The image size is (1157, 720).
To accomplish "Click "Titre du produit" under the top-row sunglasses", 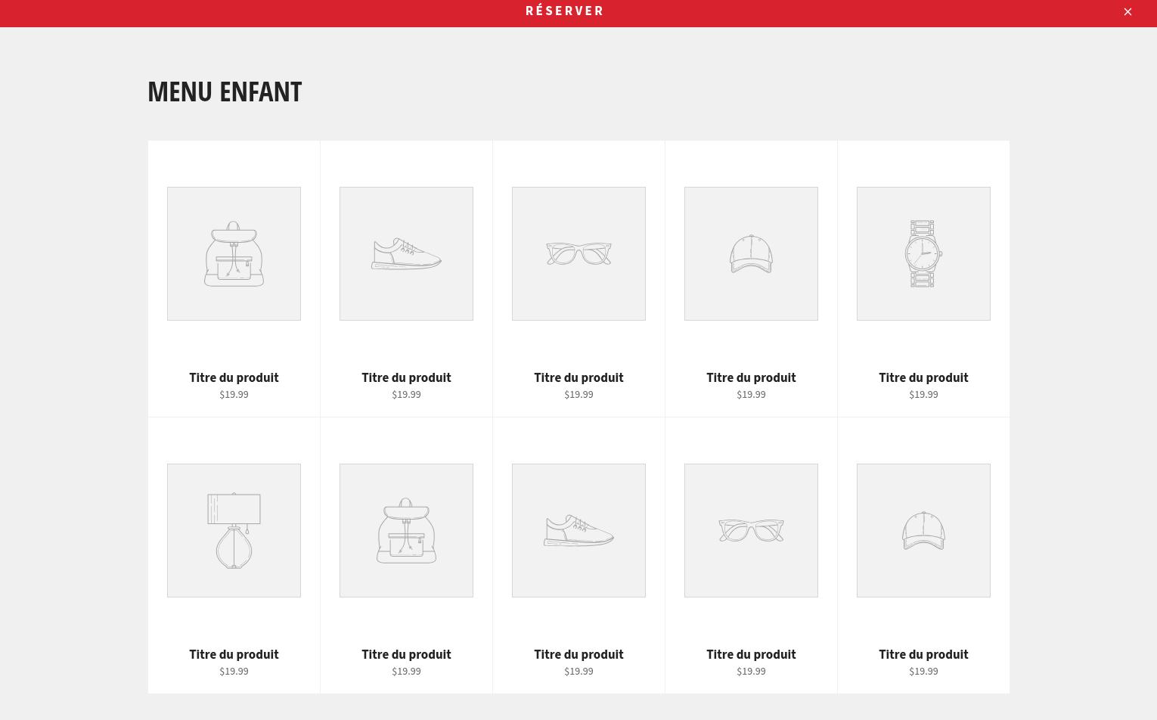I will pyautogui.click(x=578, y=377).
